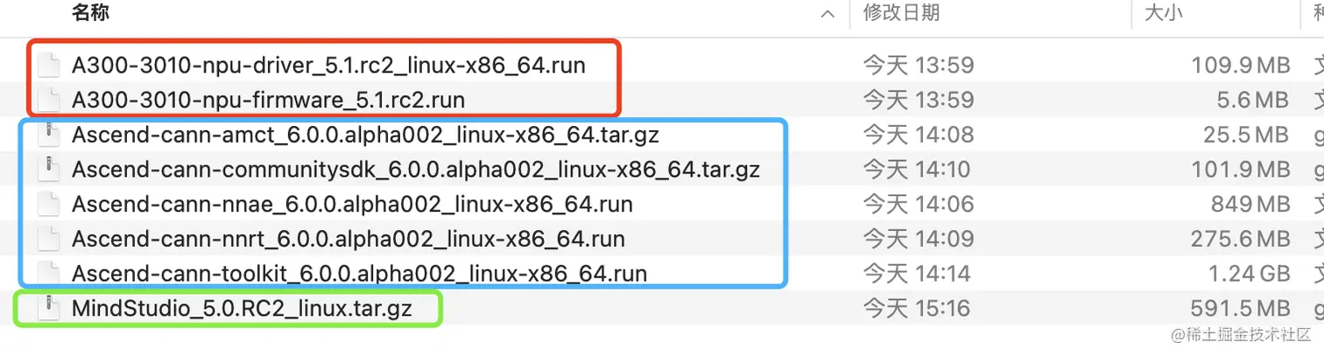This screenshot has width=1324, height=356.
Task: Click the 今天 15:16 date of the MindStudio file
Action: click(918, 308)
